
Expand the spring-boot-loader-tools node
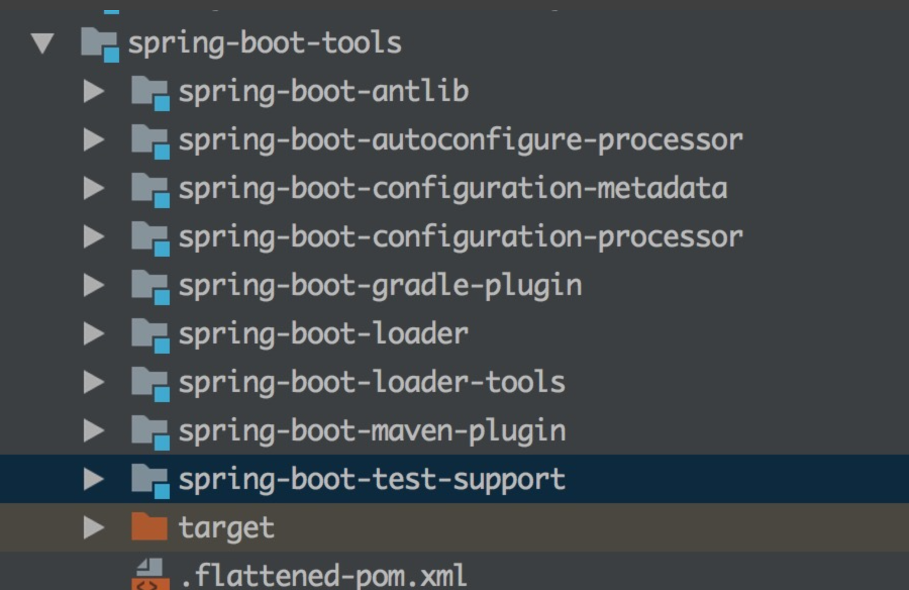[x=92, y=382]
